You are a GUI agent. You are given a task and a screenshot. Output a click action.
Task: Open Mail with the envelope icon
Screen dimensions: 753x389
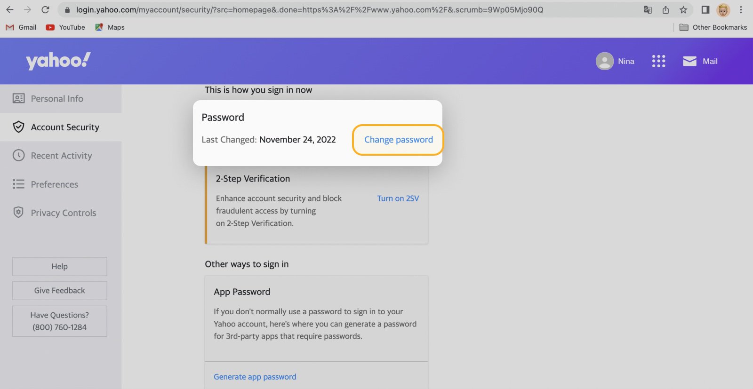689,61
